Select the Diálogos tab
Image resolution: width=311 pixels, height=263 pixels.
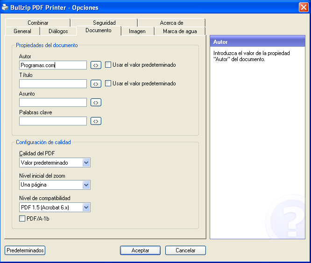58,31
